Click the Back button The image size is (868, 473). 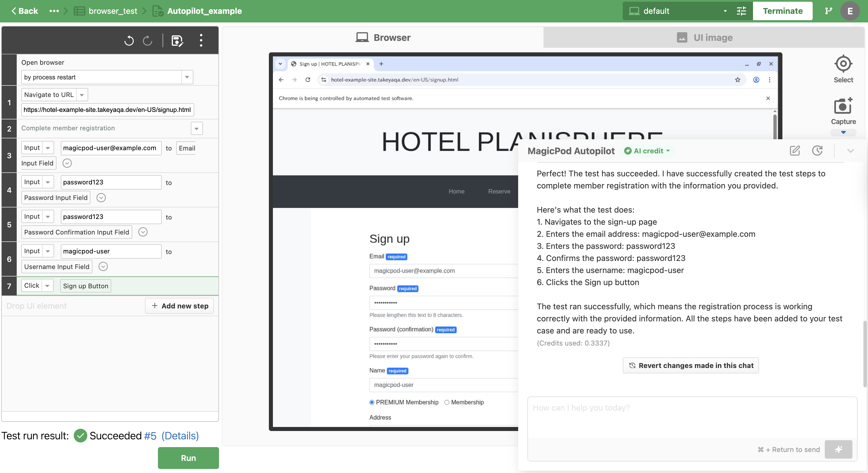coord(24,11)
